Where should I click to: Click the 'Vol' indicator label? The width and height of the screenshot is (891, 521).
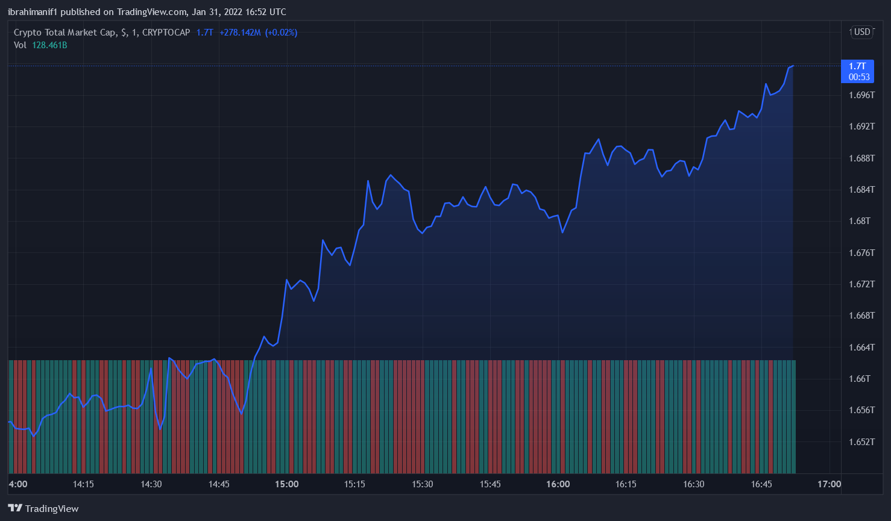coord(20,45)
